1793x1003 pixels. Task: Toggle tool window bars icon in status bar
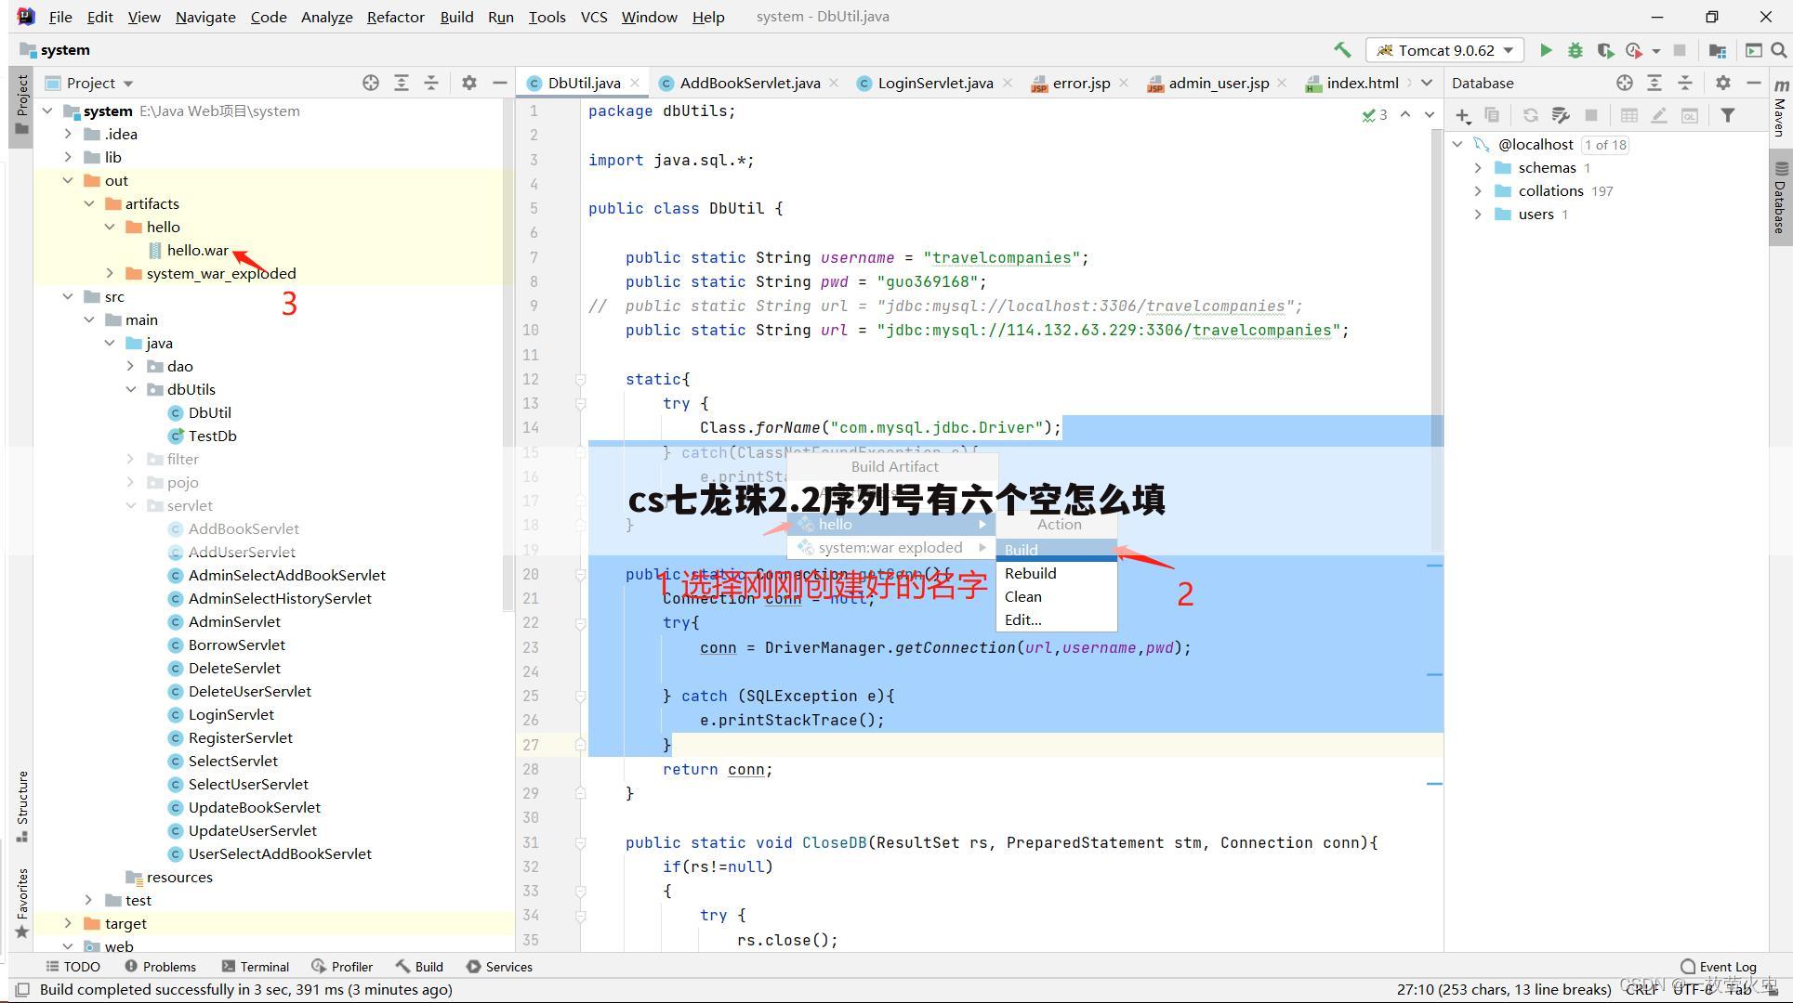(22, 990)
